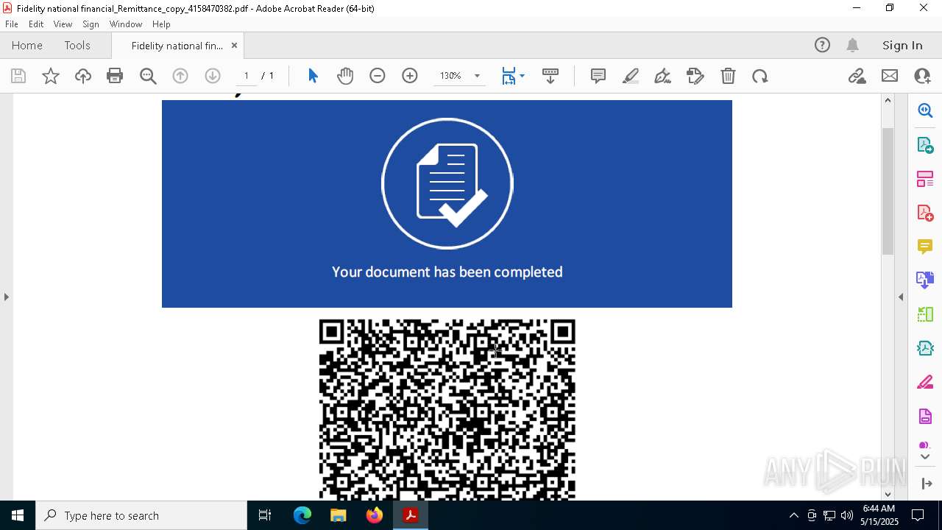Launch Microsoft Edge from taskbar
This screenshot has height=530, width=942.
click(302, 515)
